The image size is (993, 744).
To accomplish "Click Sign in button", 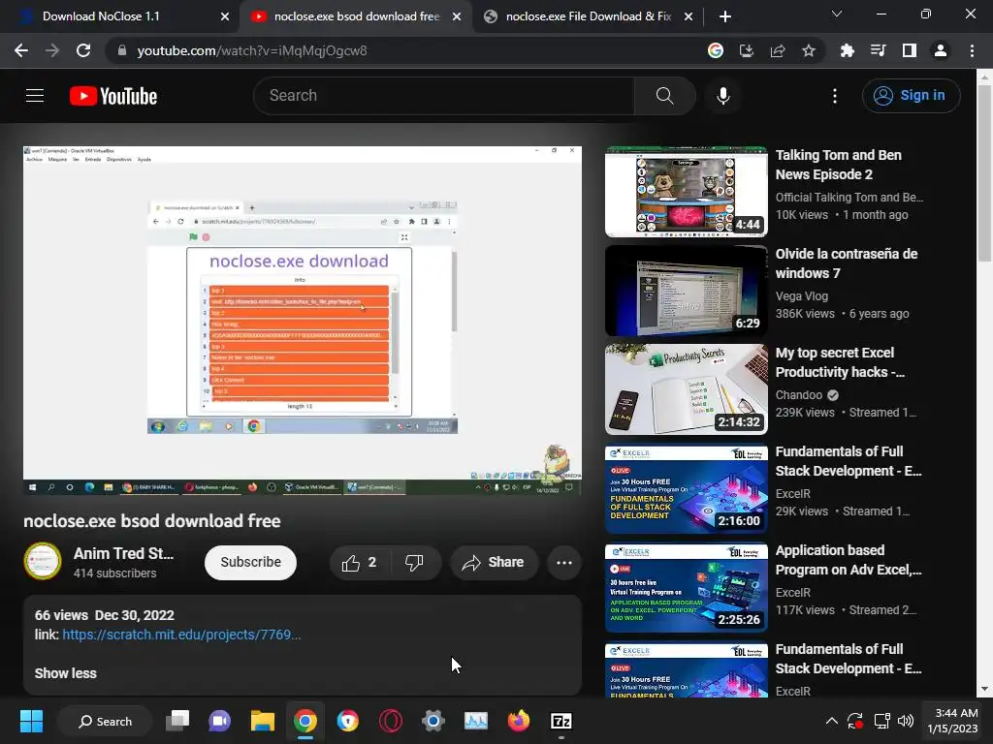I will [x=911, y=96].
